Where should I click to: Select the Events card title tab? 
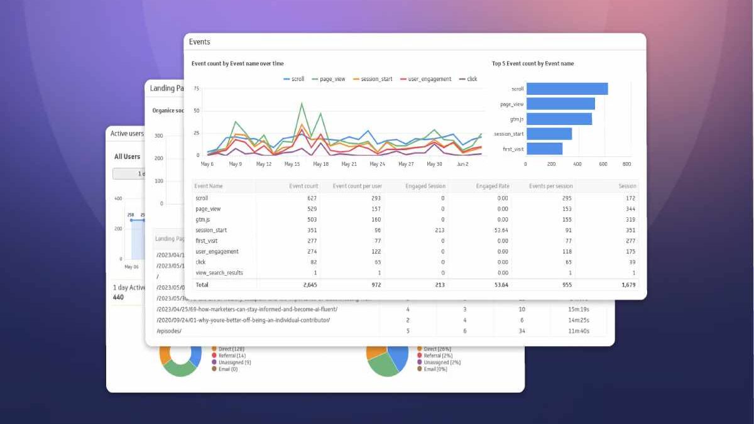tap(200, 41)
